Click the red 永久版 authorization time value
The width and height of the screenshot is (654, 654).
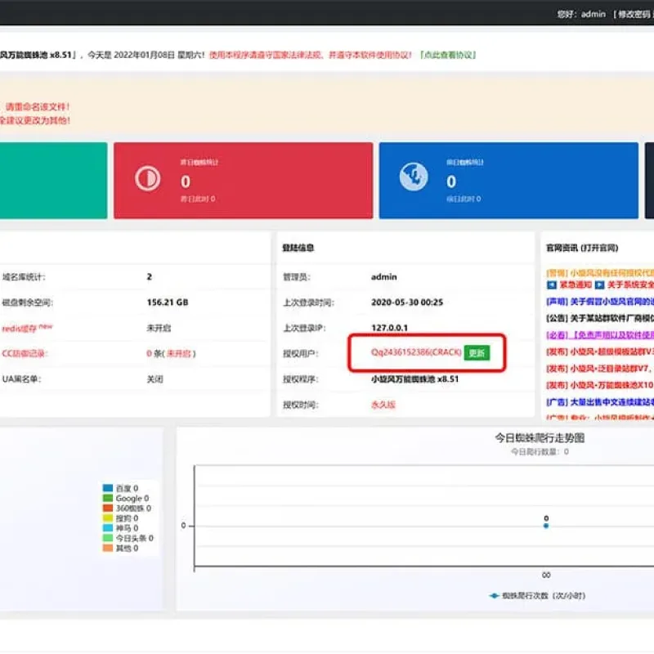pos(383,405)
